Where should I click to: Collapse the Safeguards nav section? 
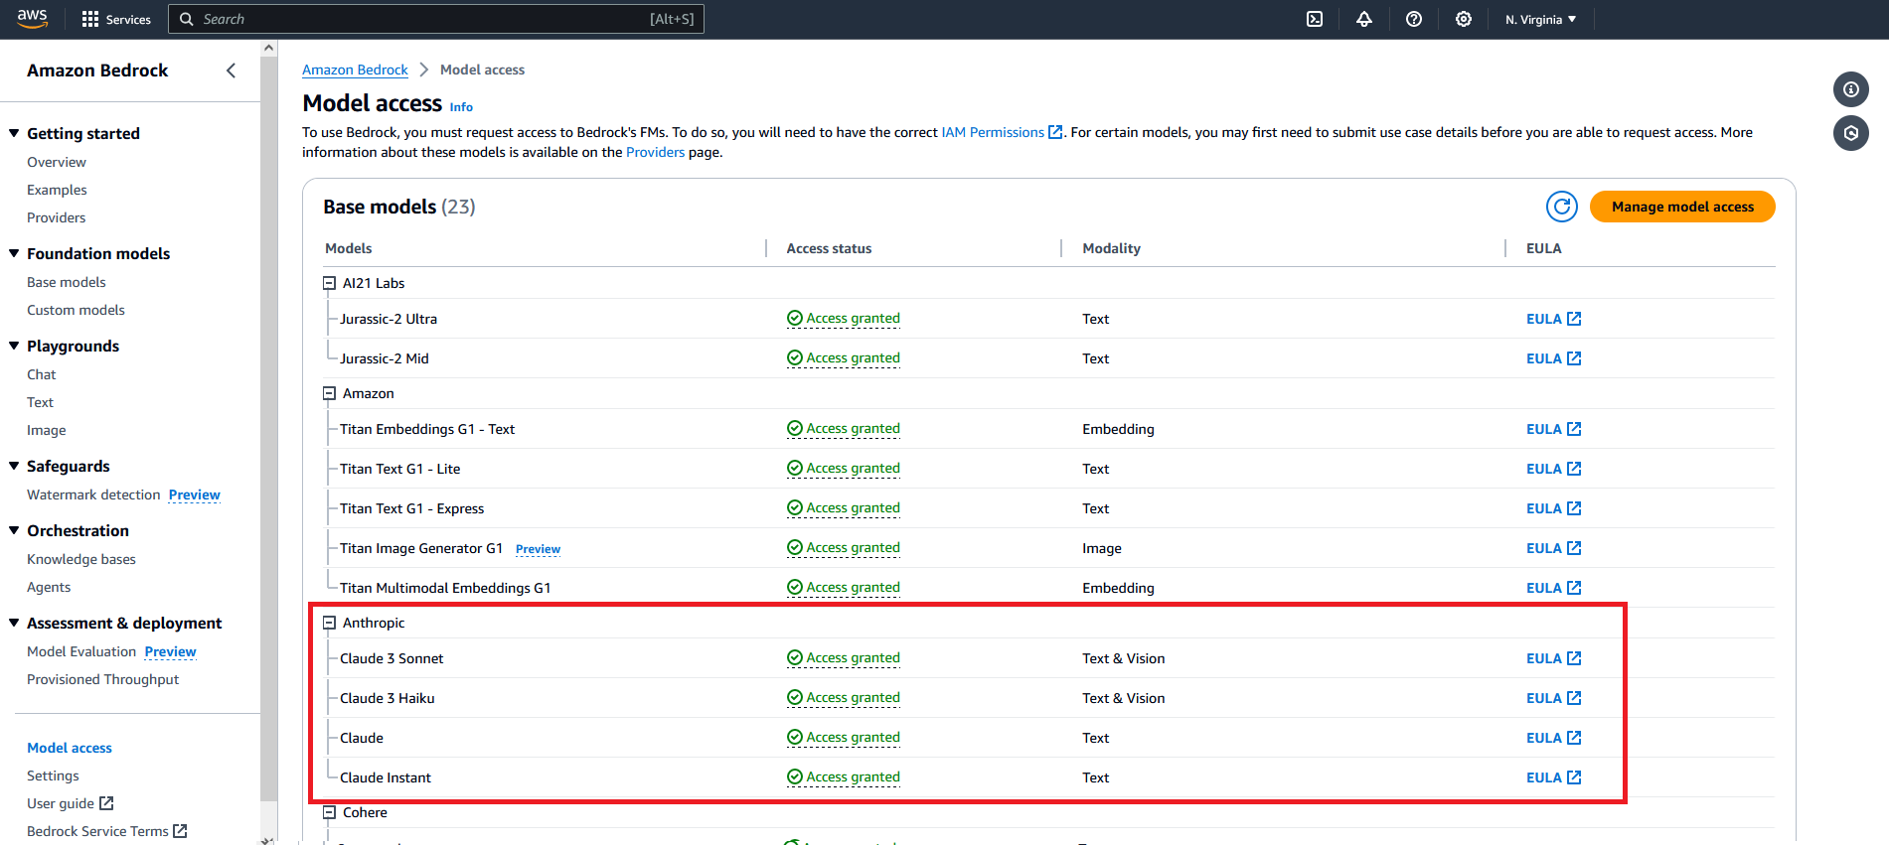[x=14, y=466]
